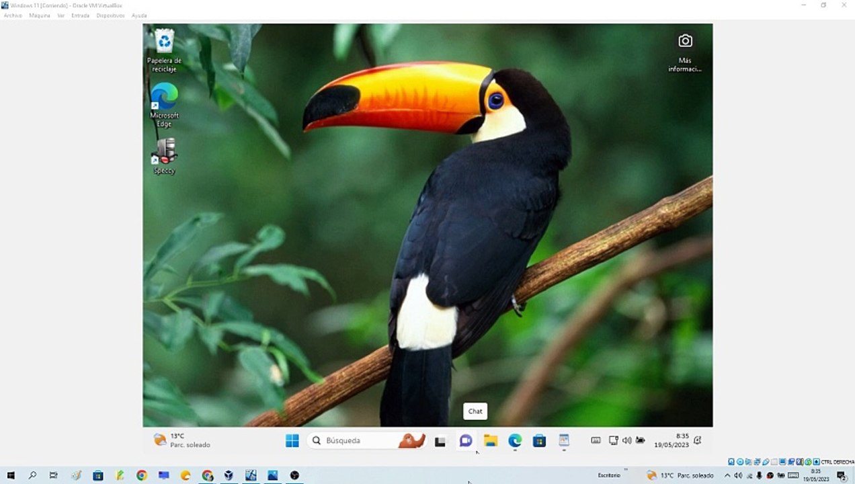
Task: Open the guest Windows 11 Start button
Action: [292, 441]
